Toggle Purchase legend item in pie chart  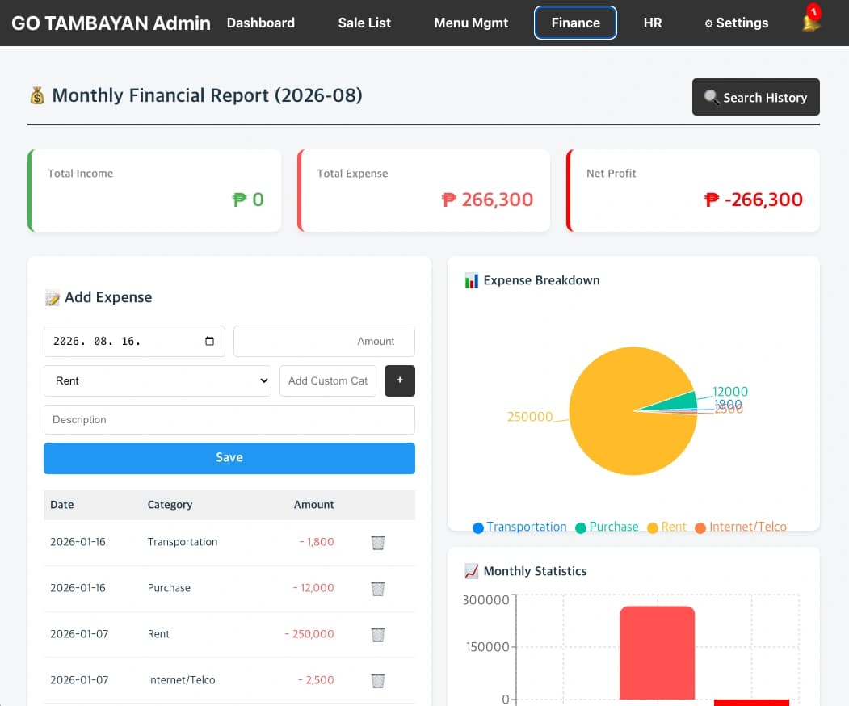(607, 527)
